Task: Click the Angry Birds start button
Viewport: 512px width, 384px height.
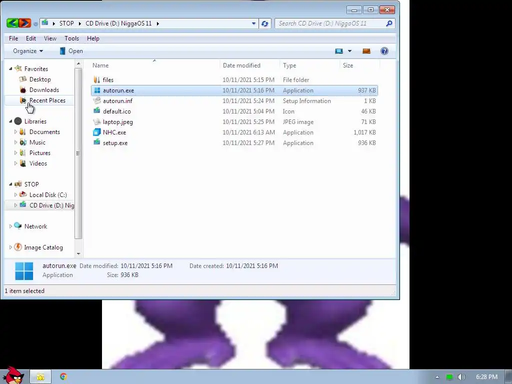Action: pyautogui.click(x=13, y=375)
